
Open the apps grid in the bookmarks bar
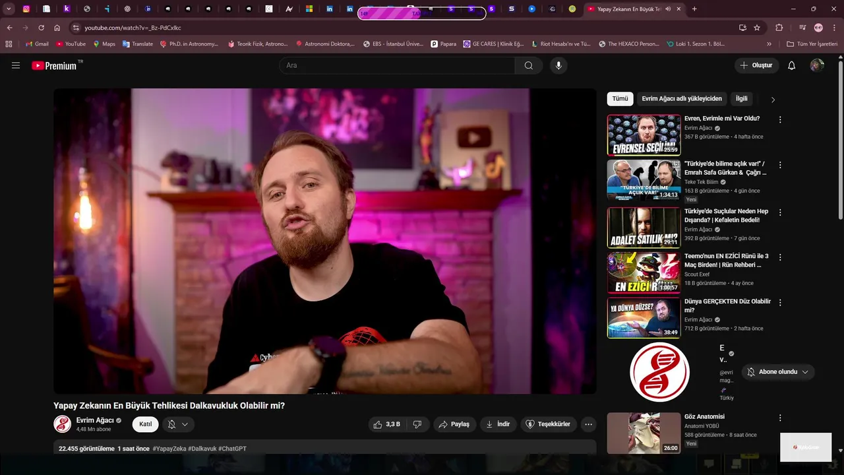[9, 44]
